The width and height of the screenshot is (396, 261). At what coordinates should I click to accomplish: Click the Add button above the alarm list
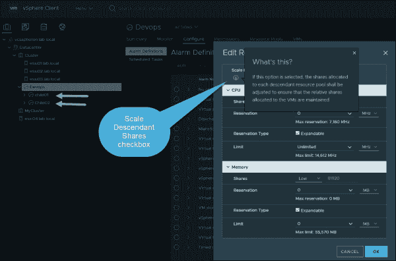[x=181, y=65]
